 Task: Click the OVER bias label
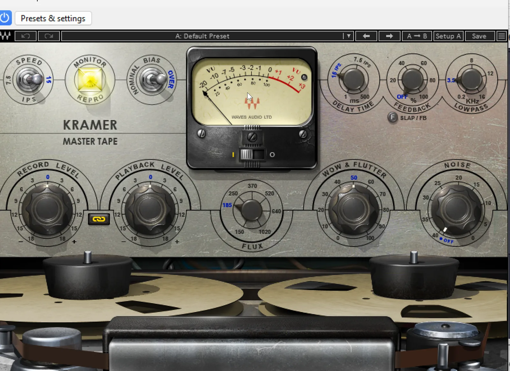171,79
